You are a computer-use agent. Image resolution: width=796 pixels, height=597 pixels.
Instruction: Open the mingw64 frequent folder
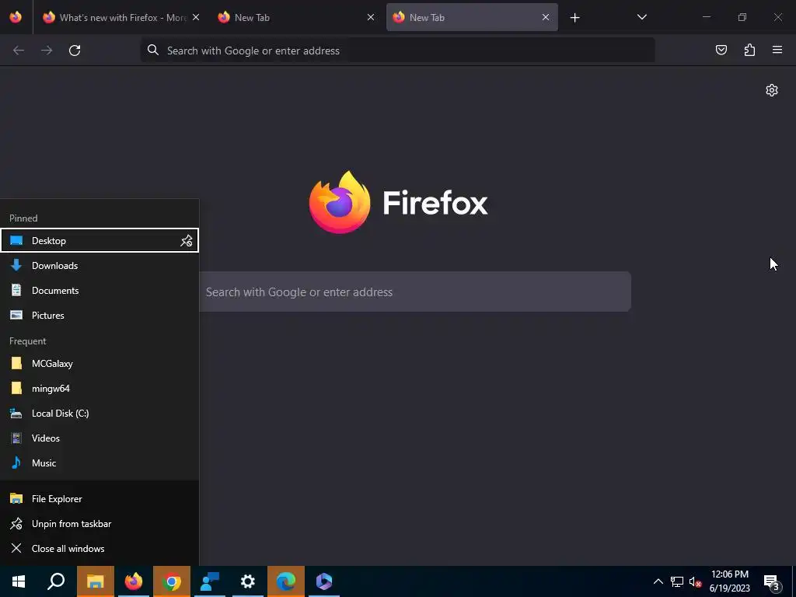(x=99, y=389)
